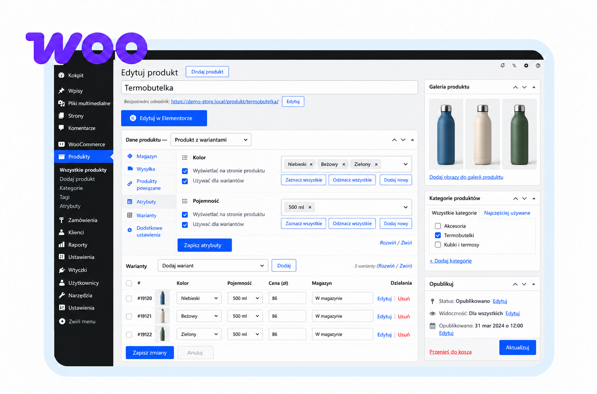Open the Pojemność dropdown for variant #19122
597x394 pixels.
(x=245, y=334)
